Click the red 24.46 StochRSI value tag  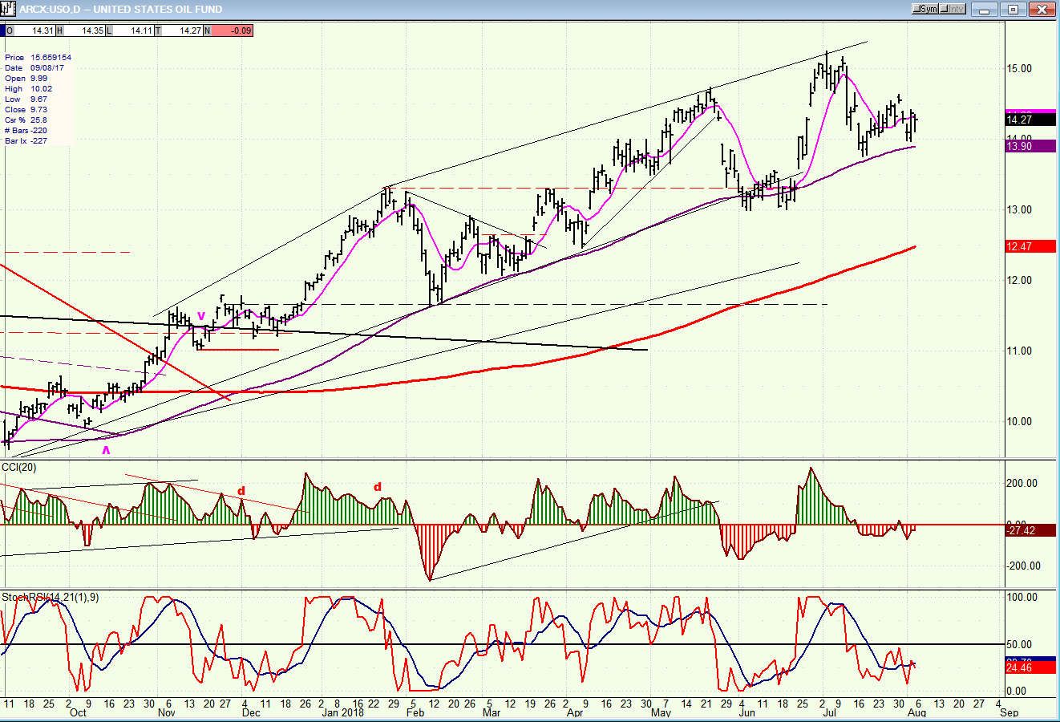[1030, 667]
